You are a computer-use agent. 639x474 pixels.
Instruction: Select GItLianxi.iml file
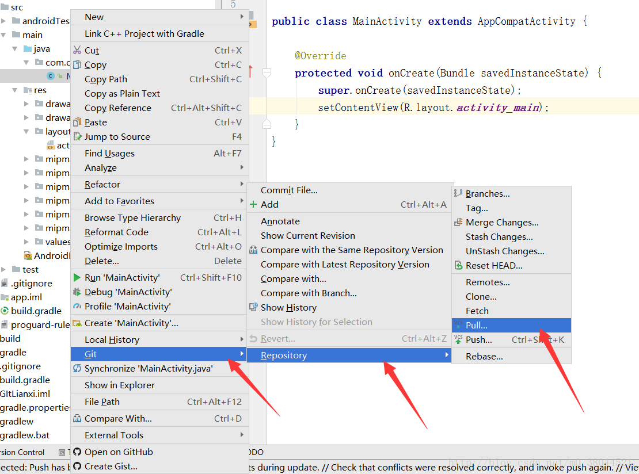click(x=25, y=394)
